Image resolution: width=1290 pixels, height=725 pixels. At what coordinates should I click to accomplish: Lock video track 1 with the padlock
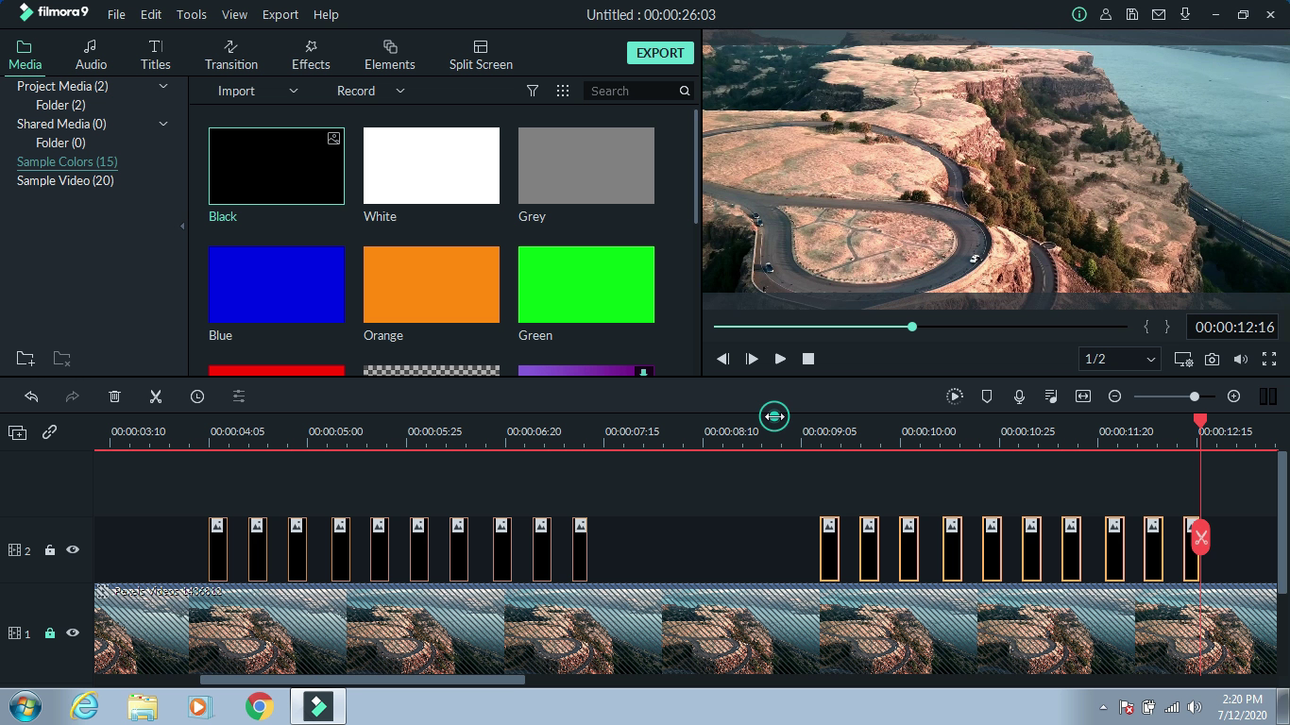pyautogui.click(x=50, y=632)
